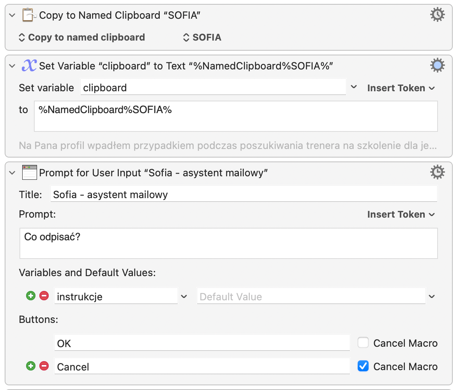Add a variable with green plus beside instrukcje
Image resolution: width=459 pixels, height=390 pixels.
31,296
